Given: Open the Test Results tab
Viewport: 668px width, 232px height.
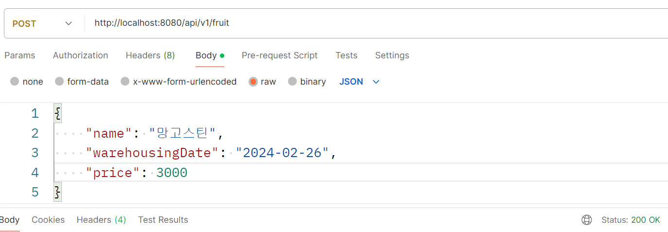Looking at the screenshot, I should [163, 220].
